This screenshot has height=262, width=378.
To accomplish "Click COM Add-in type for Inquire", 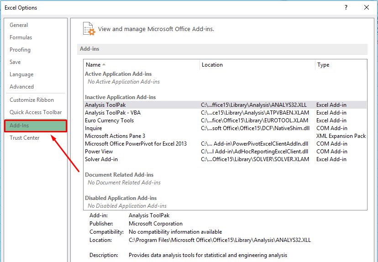I will 332,128.
